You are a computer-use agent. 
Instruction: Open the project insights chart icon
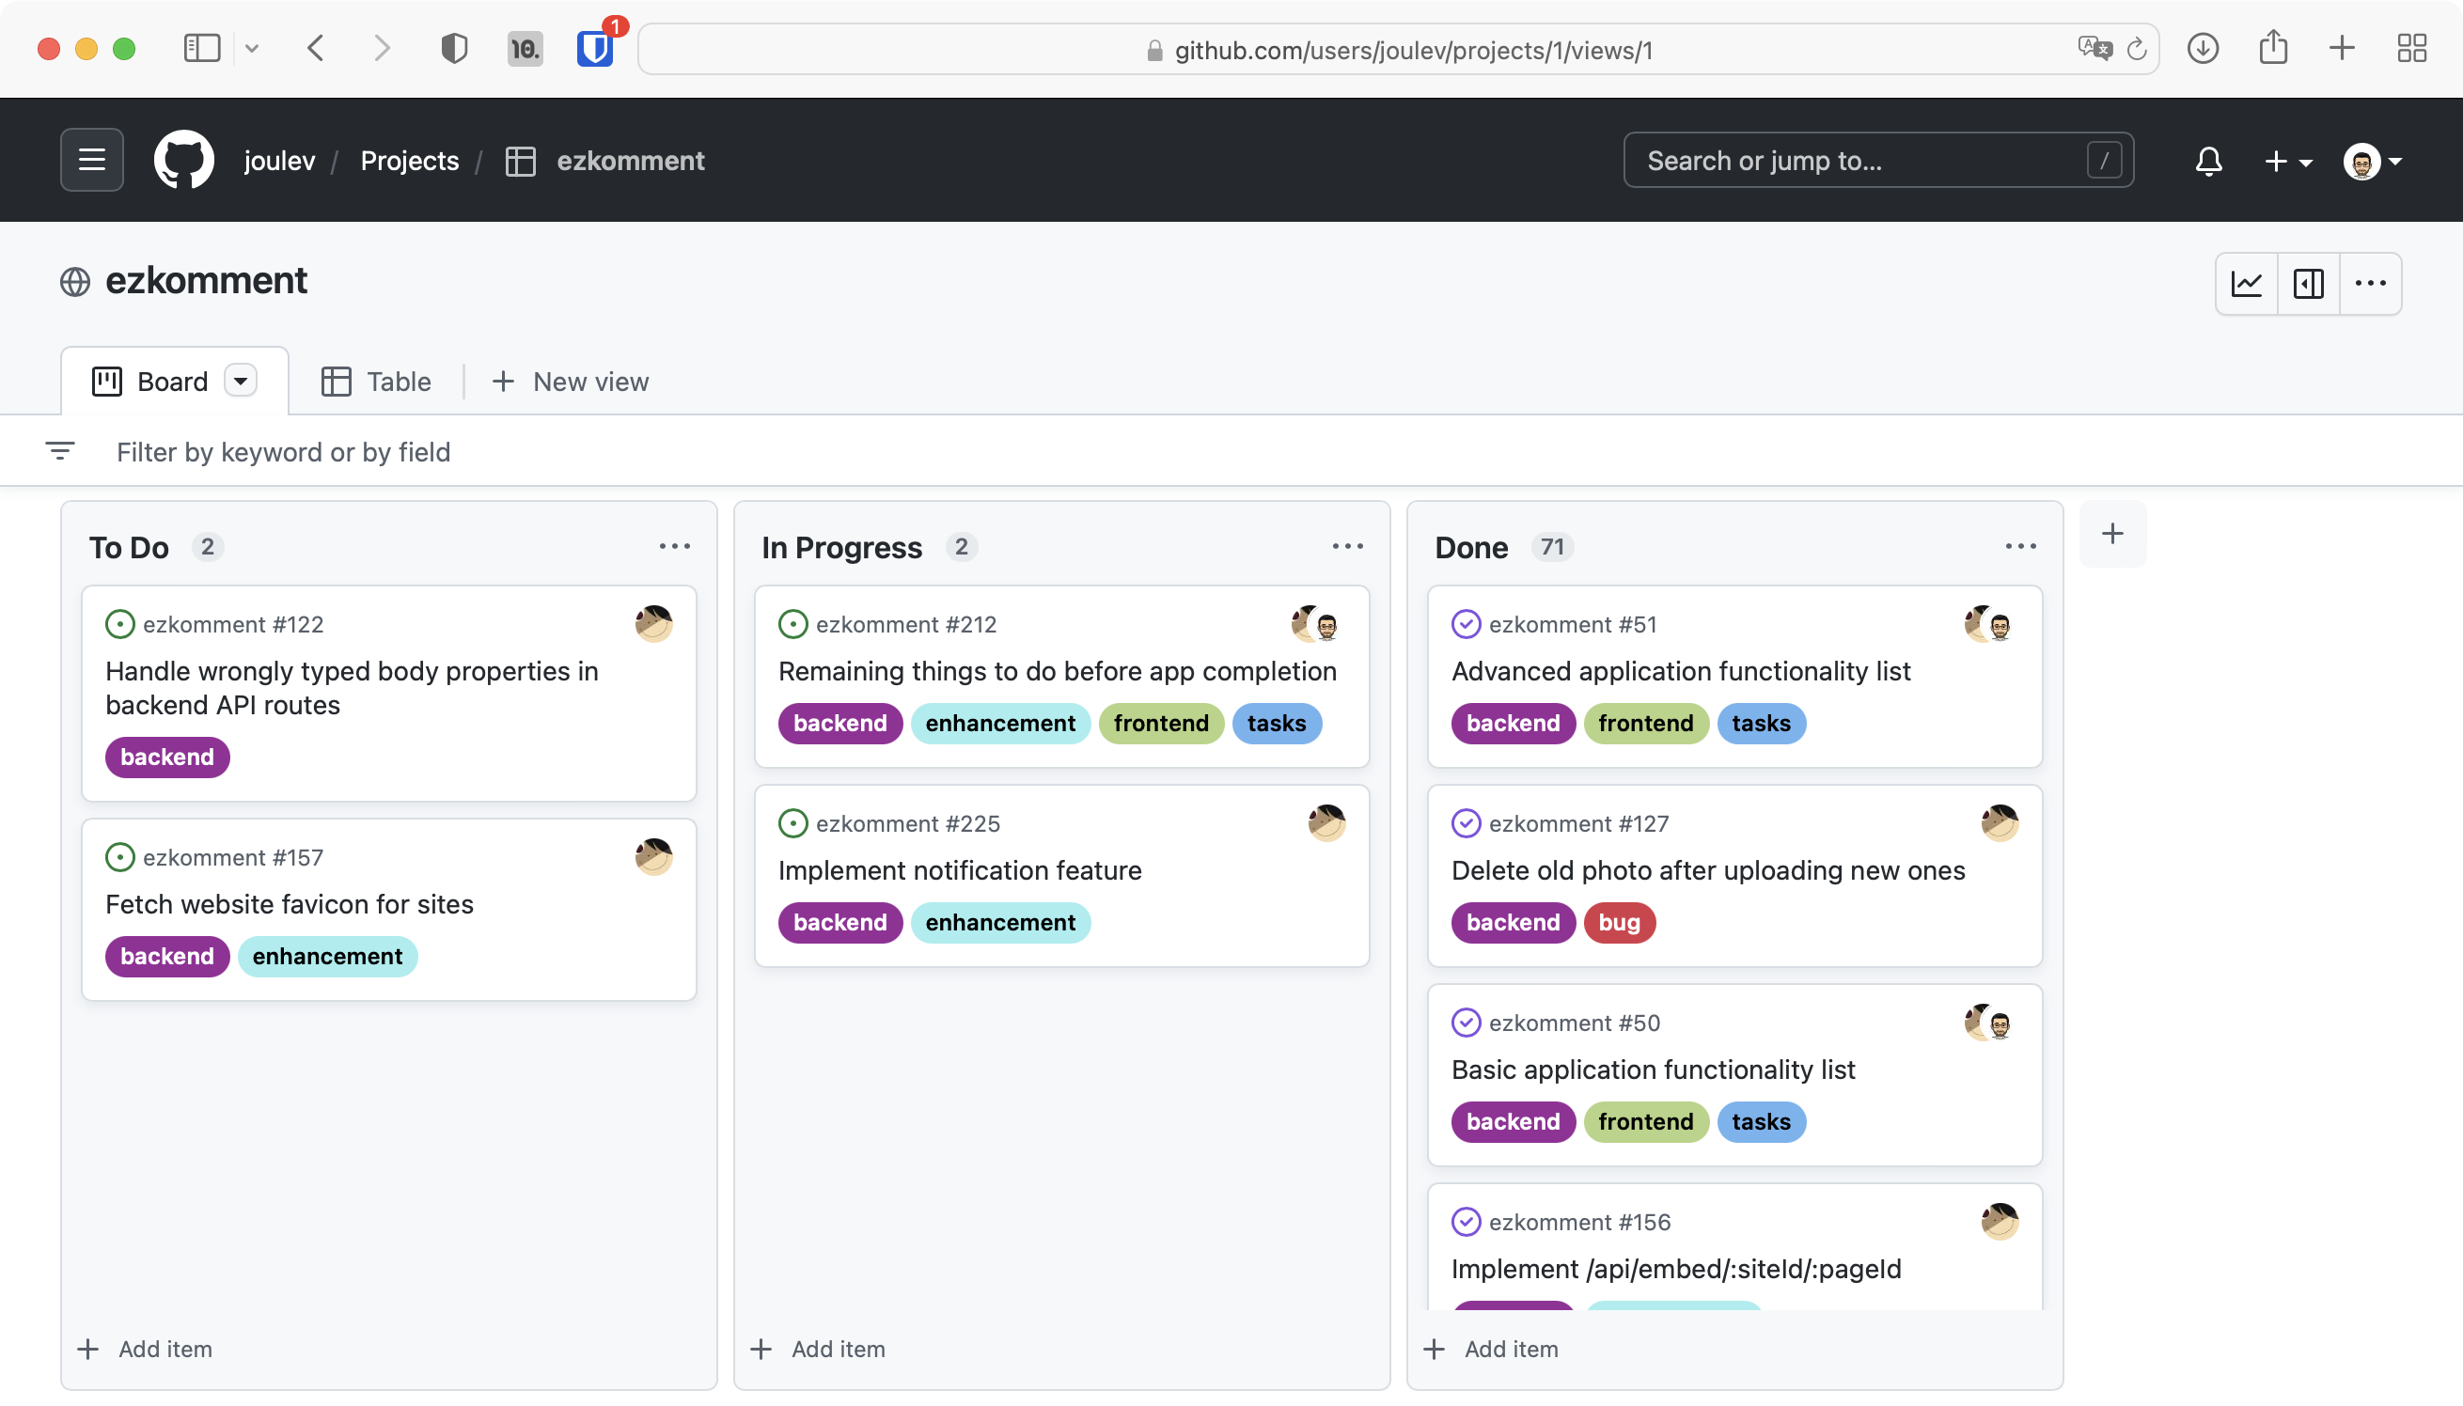2246,283
